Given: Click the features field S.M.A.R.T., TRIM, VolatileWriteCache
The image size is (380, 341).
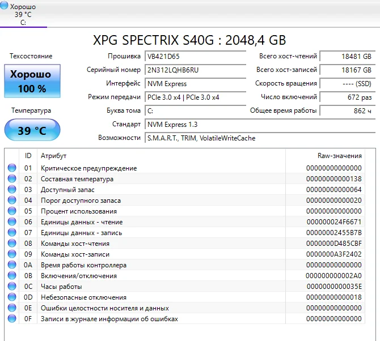Looking at the screenshot, I should (x=260, y=138).
